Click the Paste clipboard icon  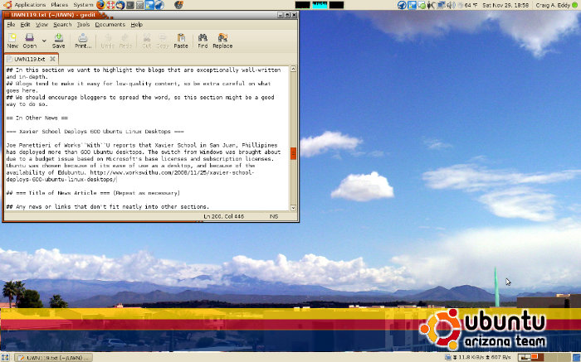click(x=180, y=41)
